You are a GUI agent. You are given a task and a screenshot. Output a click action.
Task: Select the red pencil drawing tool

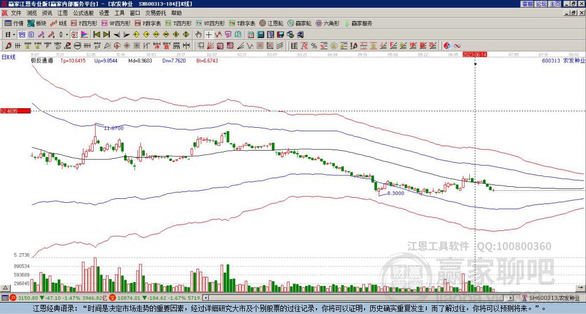[7, 46]
